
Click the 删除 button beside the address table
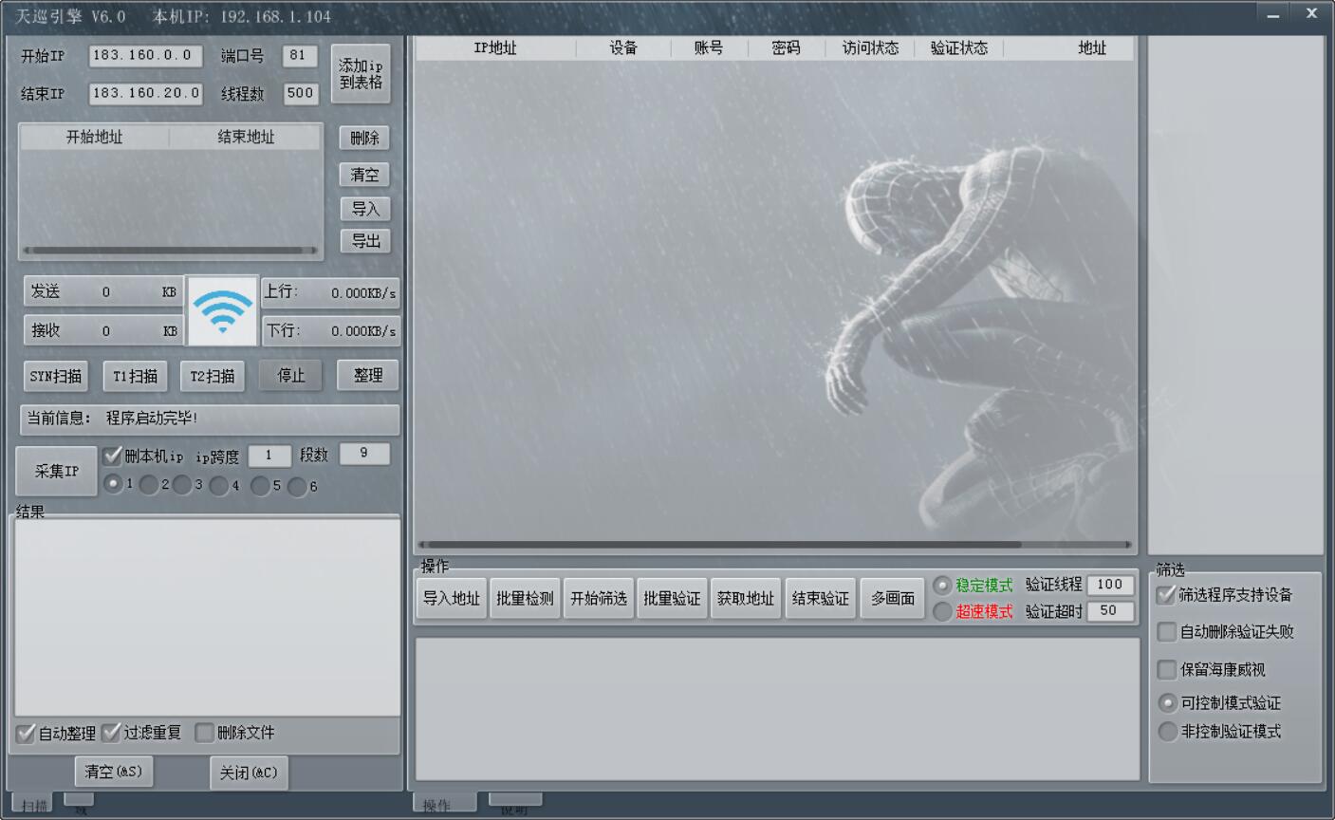coord(364,138)
